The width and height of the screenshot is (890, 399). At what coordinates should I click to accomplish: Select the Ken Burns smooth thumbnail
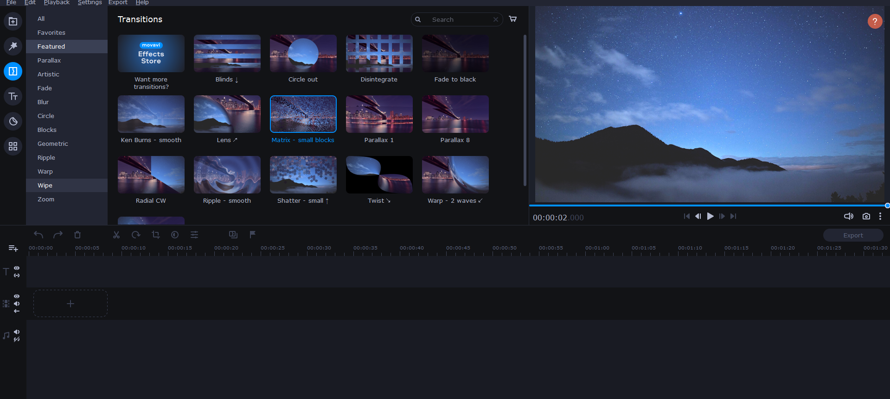pyautogui.click(x=151, y=114)
